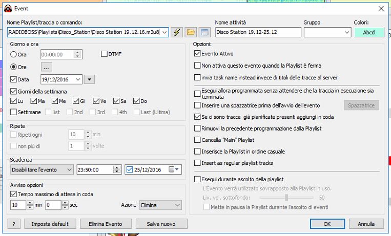Uncheck the Do day checkbox
Screen dimensions: 391x236
point(136,101)
